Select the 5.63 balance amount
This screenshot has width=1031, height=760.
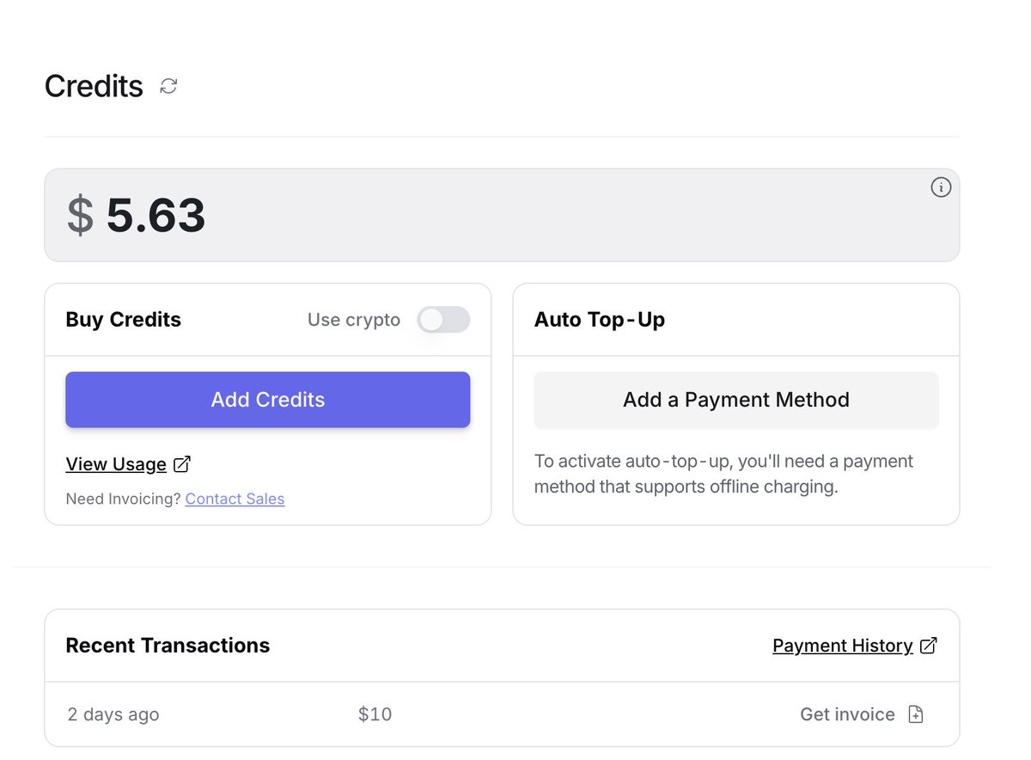(x=156, y=215)
